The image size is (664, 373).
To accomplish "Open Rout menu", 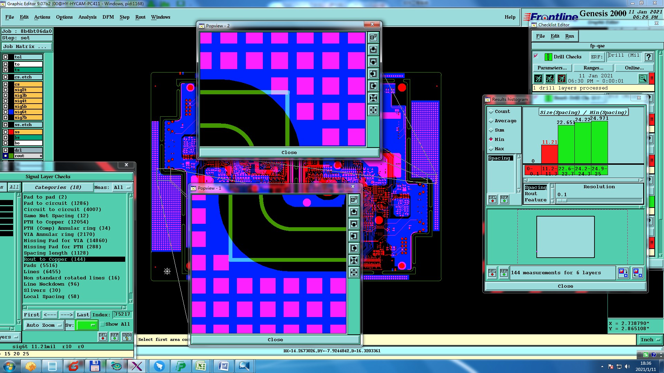I will pos(140,17).
